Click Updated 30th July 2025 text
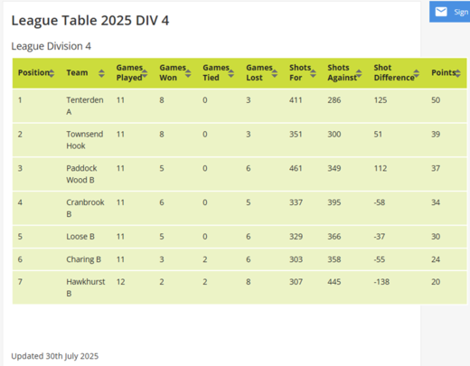Viewport: 470px width, 366px height. (55, 356)
